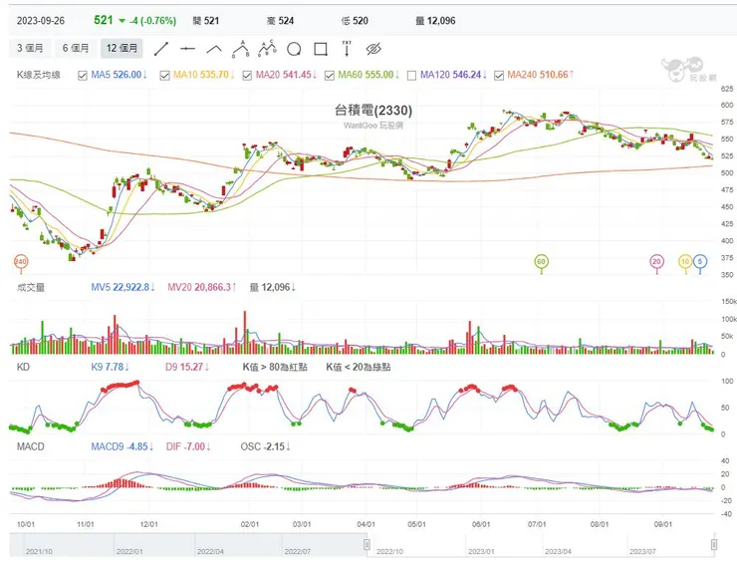Click the 量 12,096 header volume
The height and width of the screenshot is (565, 737).
click(x=435, y=21)
